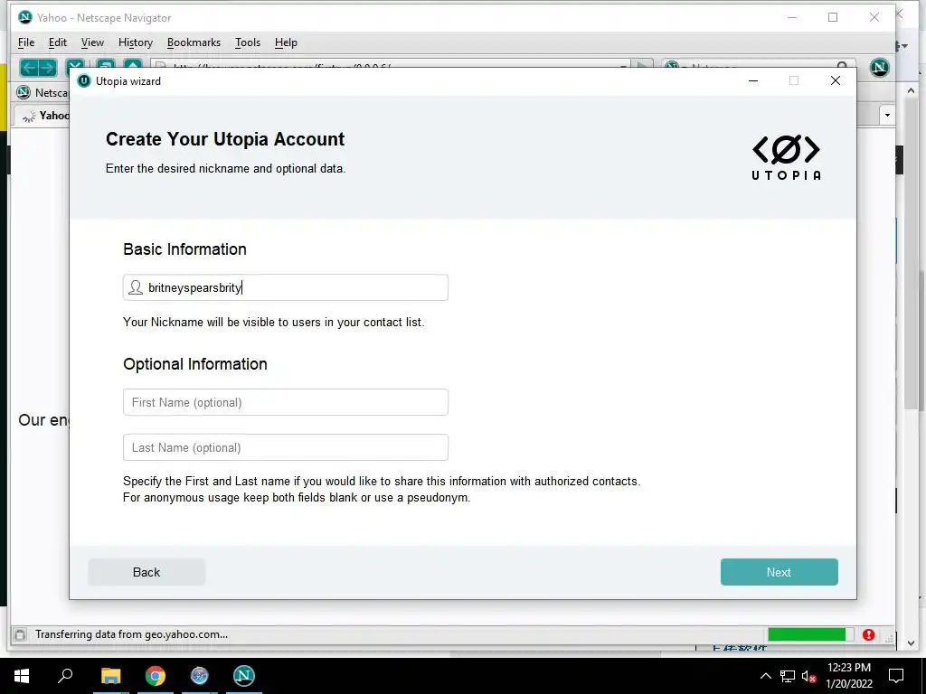Screen dimensions: 926x694
Task: Click Netscape page scrollbar up arrow
Action: point(911,91)
